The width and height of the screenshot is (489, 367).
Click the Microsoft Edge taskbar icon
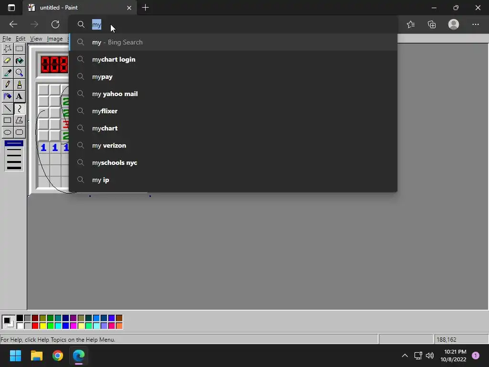(79, 356)
